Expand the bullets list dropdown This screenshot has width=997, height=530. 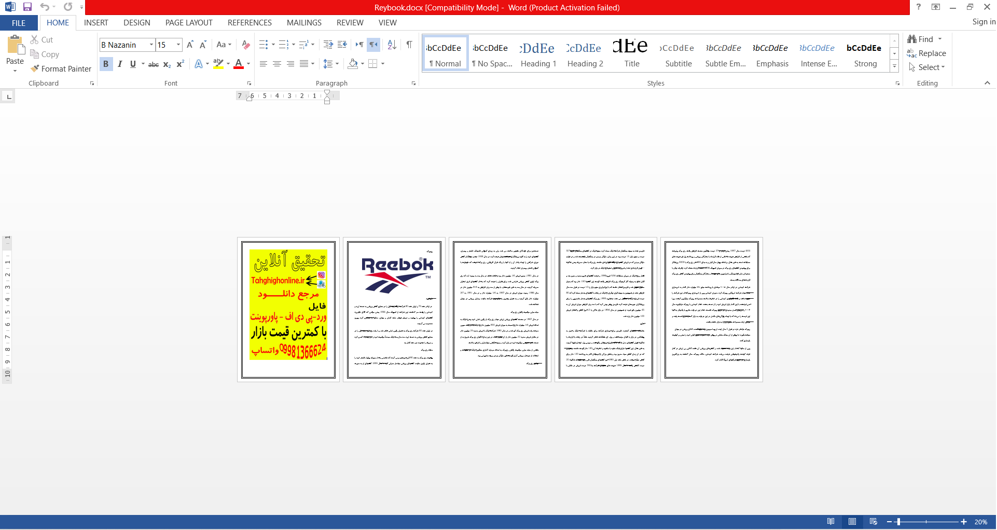tap(273, 45)
